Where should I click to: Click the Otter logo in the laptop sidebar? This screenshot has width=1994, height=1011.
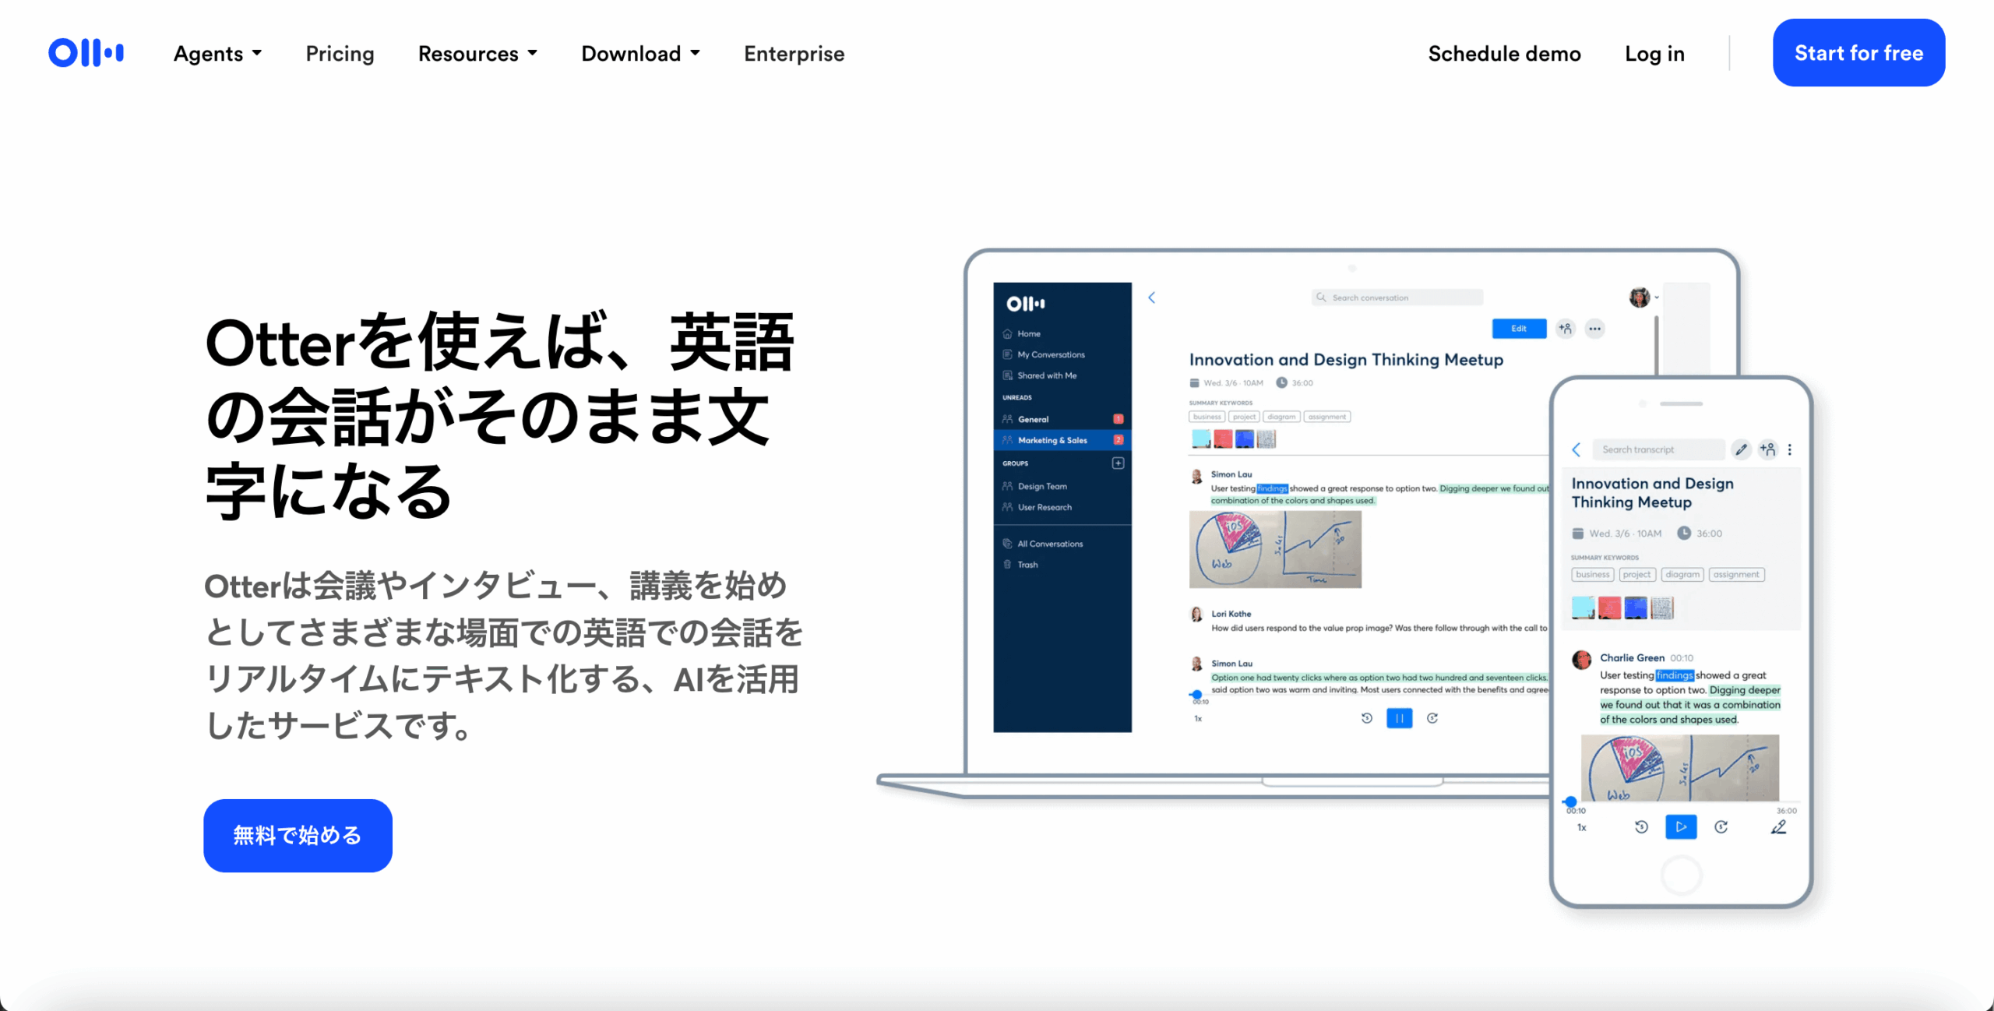pyautogui.click(x=1025, y=304)
